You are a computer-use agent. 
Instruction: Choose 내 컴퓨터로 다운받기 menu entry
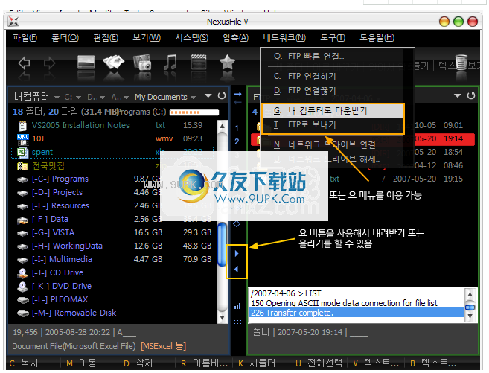[333, 111]
